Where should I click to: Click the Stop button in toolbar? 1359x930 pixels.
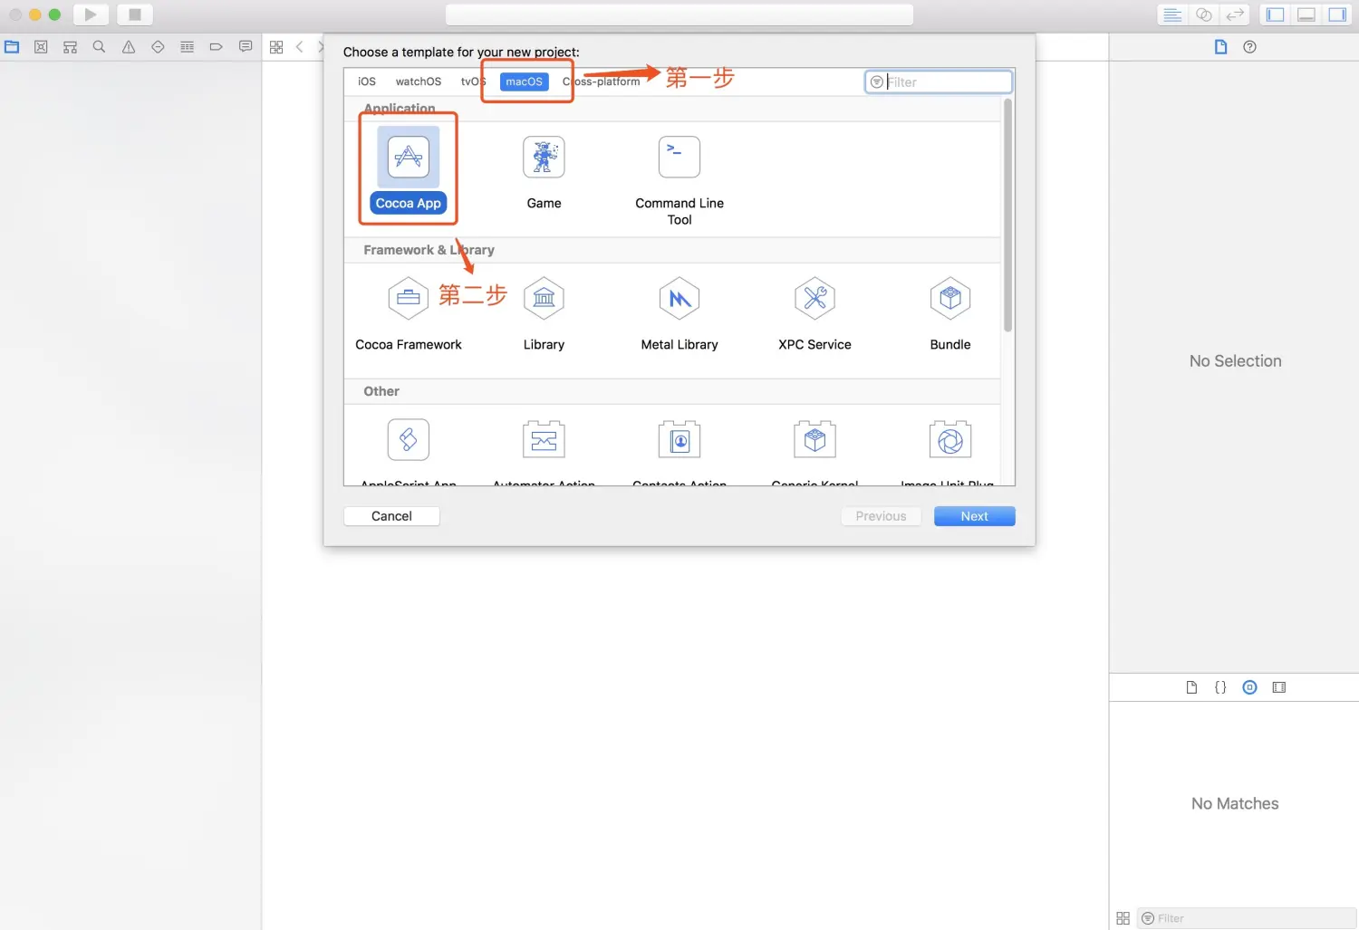(x=135, y=14)
